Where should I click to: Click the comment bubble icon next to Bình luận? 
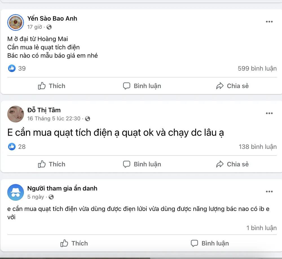(127, 86)
